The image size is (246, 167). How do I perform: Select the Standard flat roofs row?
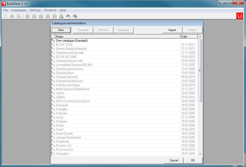coord(125,77)
